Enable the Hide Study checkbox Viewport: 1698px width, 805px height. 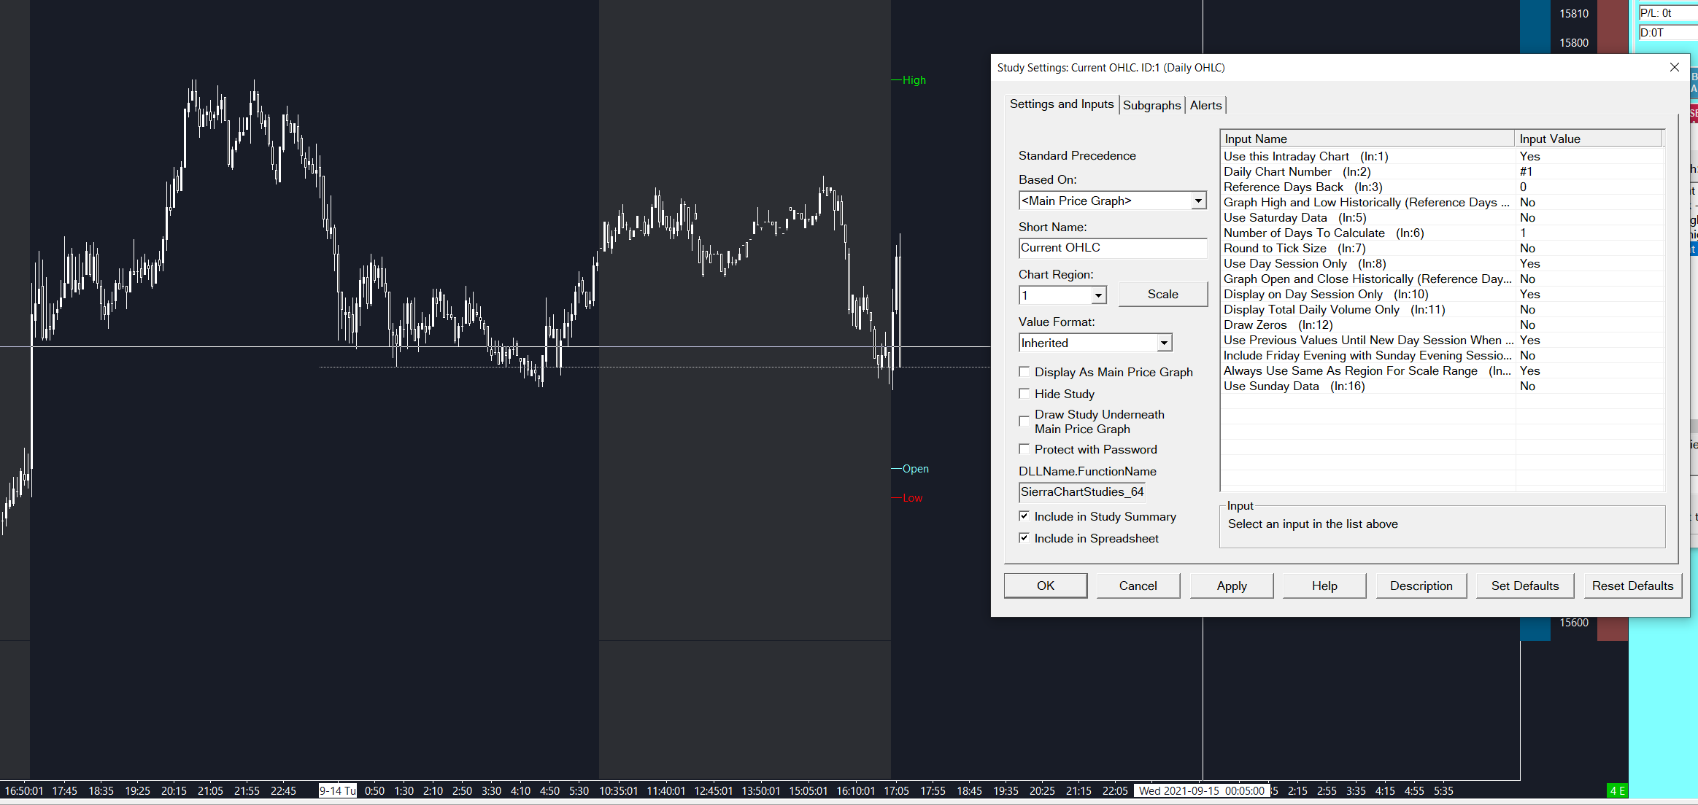1024,394
